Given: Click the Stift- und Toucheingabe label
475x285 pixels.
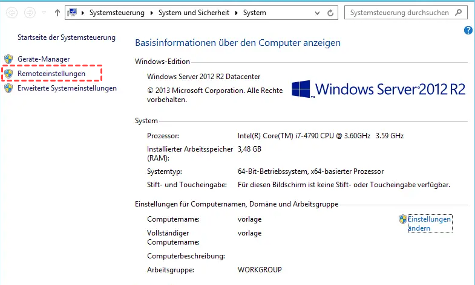Looking at the screenshot, I should pos(187,185).
